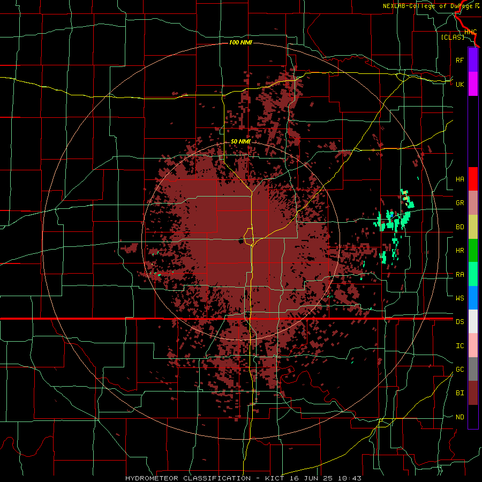Click the BI legend label
This screenshot has width=482, height=482.
pyautogui.click(x=460, y=393)
